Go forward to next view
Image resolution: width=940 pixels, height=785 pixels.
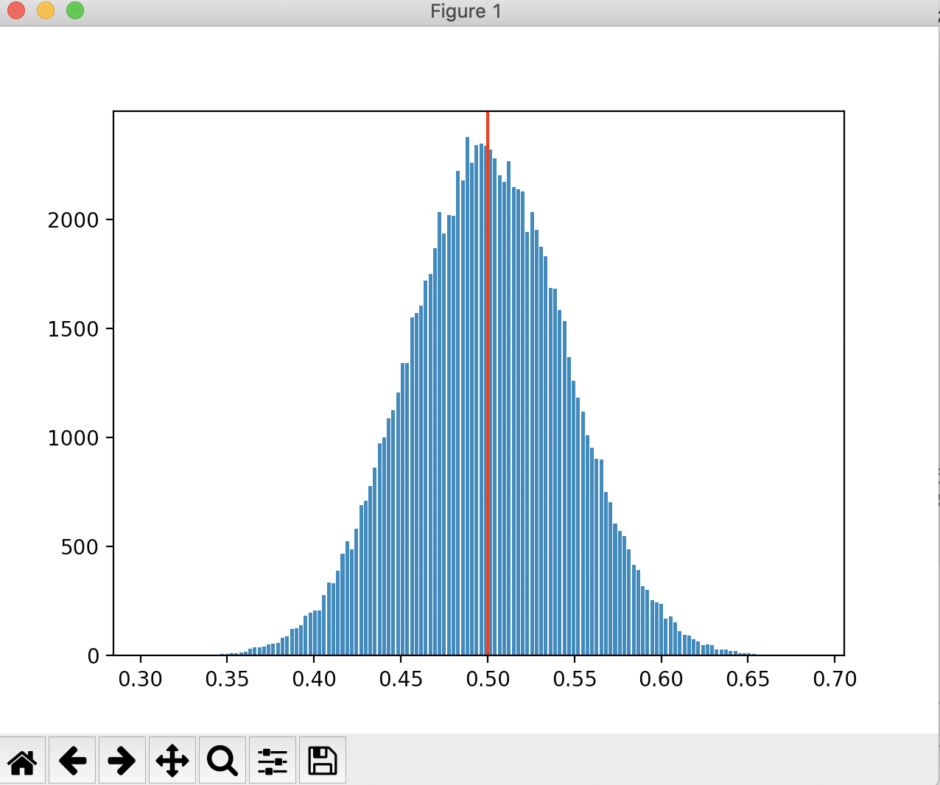click(x=122, y=760)
